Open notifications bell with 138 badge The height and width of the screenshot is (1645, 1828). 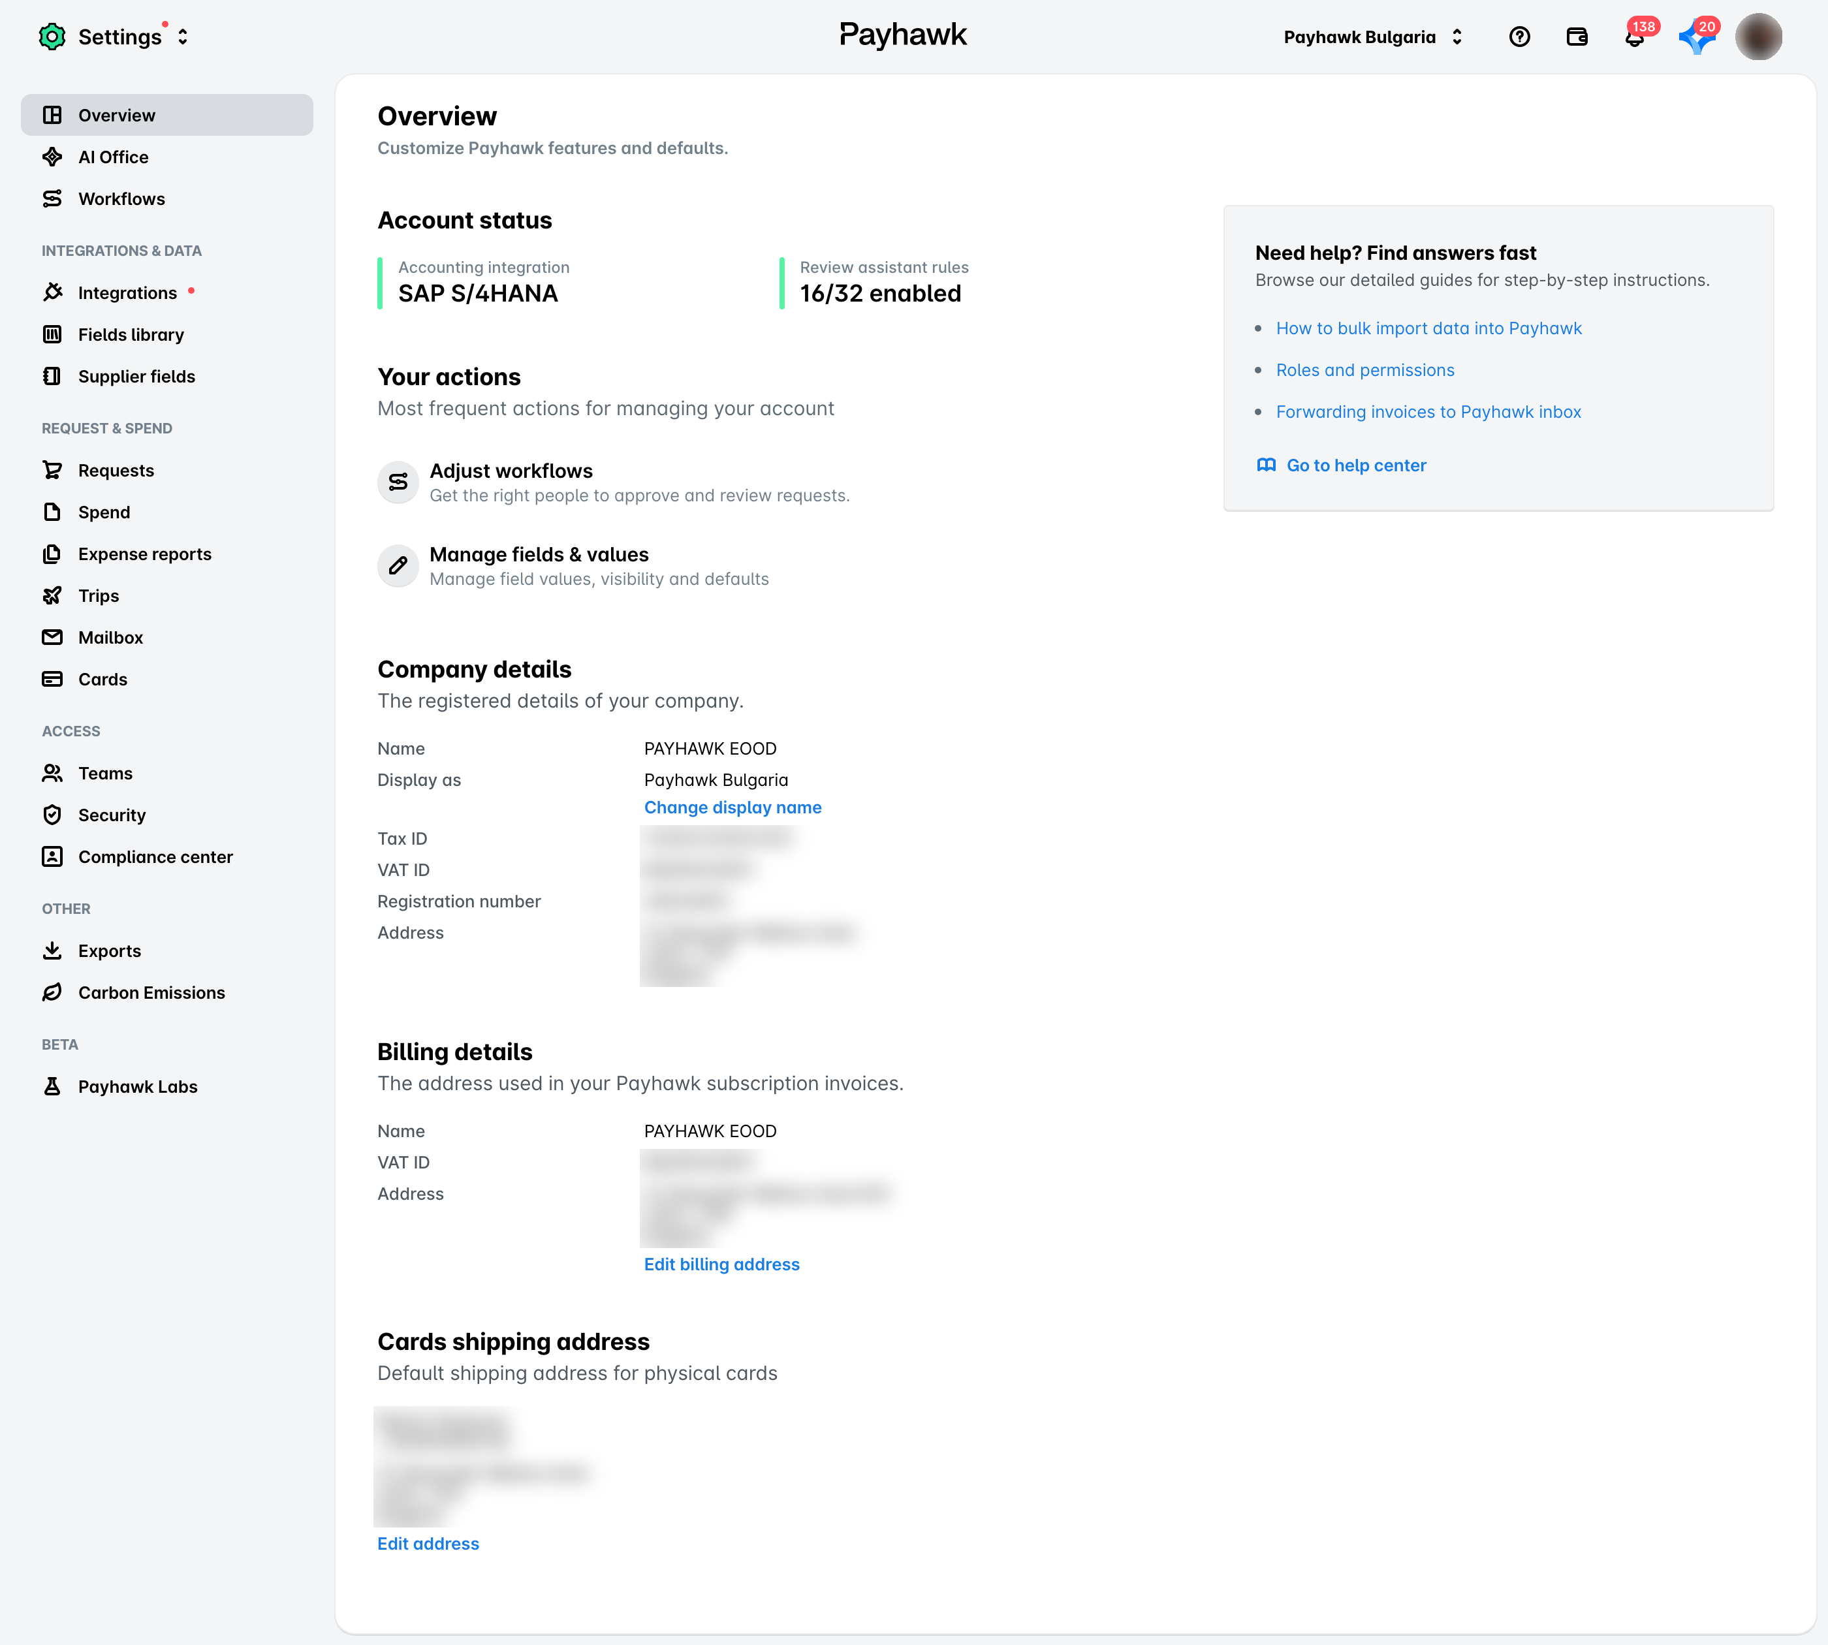[1635, 37]
